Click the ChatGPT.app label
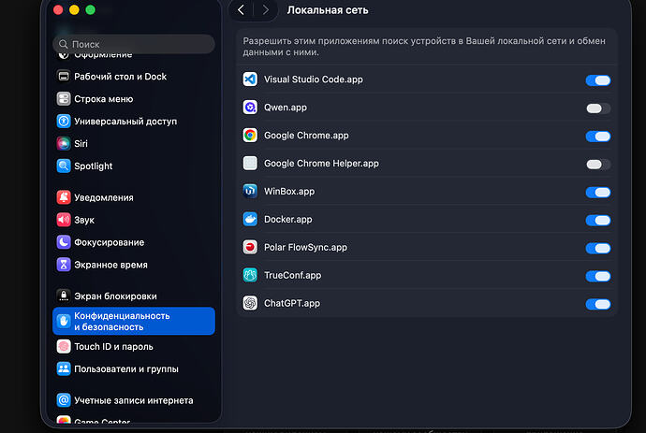646x433 pixels. [292, 303]
